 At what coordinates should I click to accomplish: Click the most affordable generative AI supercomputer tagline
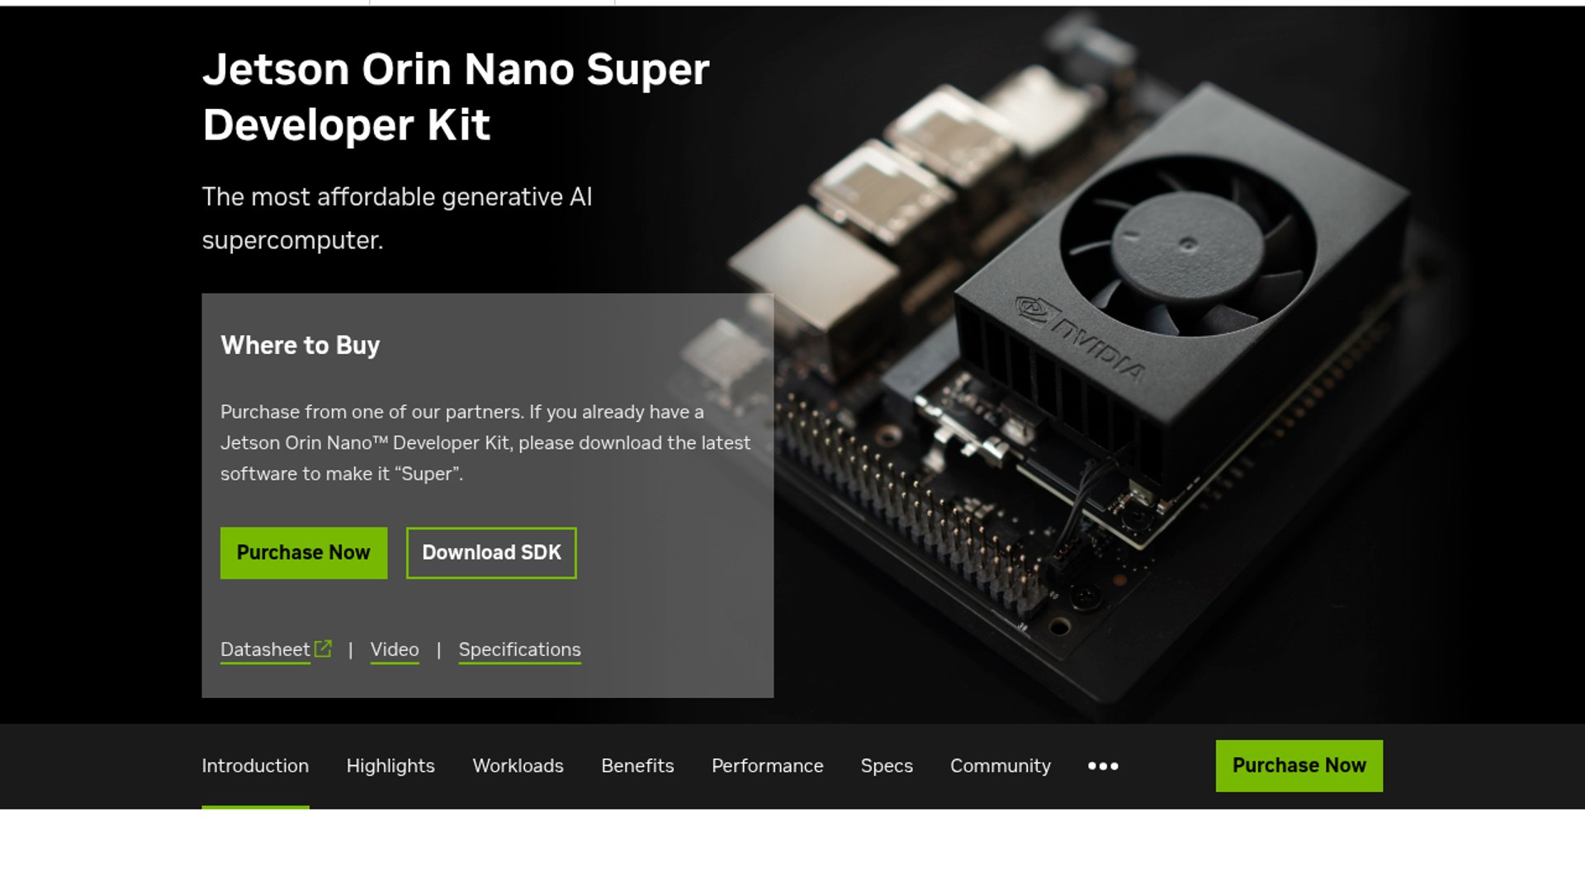point(397,219)
